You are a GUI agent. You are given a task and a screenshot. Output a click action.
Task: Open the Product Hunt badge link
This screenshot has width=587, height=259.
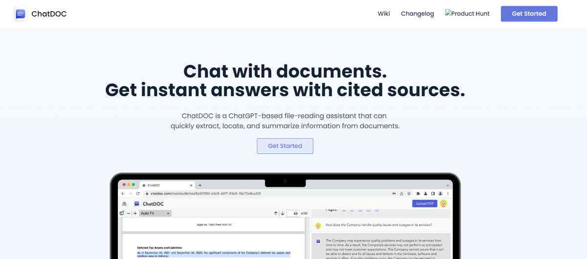click(x=467, y=14)
